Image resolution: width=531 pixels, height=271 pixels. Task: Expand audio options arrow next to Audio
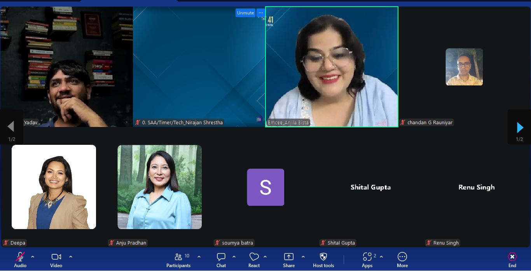(33, 257)
